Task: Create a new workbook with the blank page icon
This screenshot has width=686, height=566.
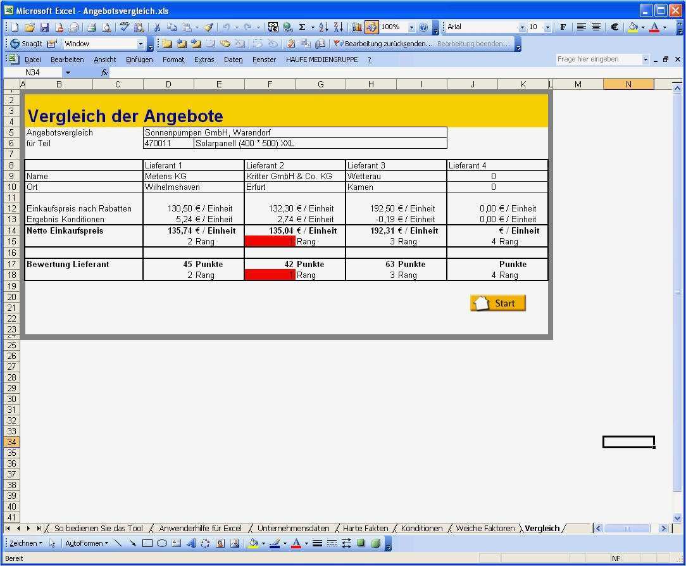Action: [x=15, y=27]
